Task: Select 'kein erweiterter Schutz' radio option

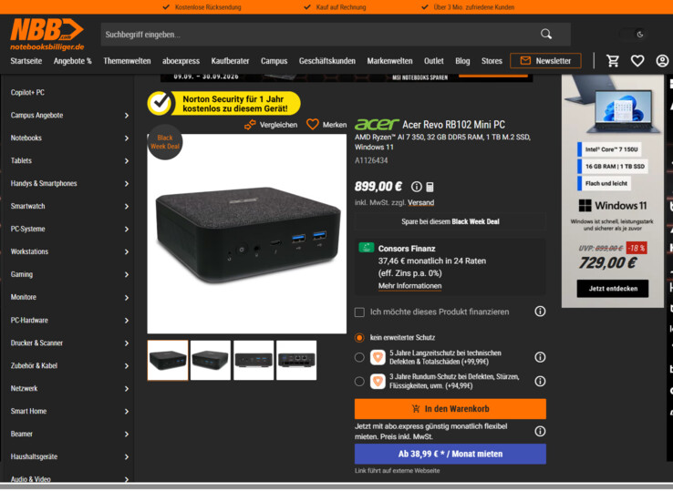Action: tap(359, 337)
